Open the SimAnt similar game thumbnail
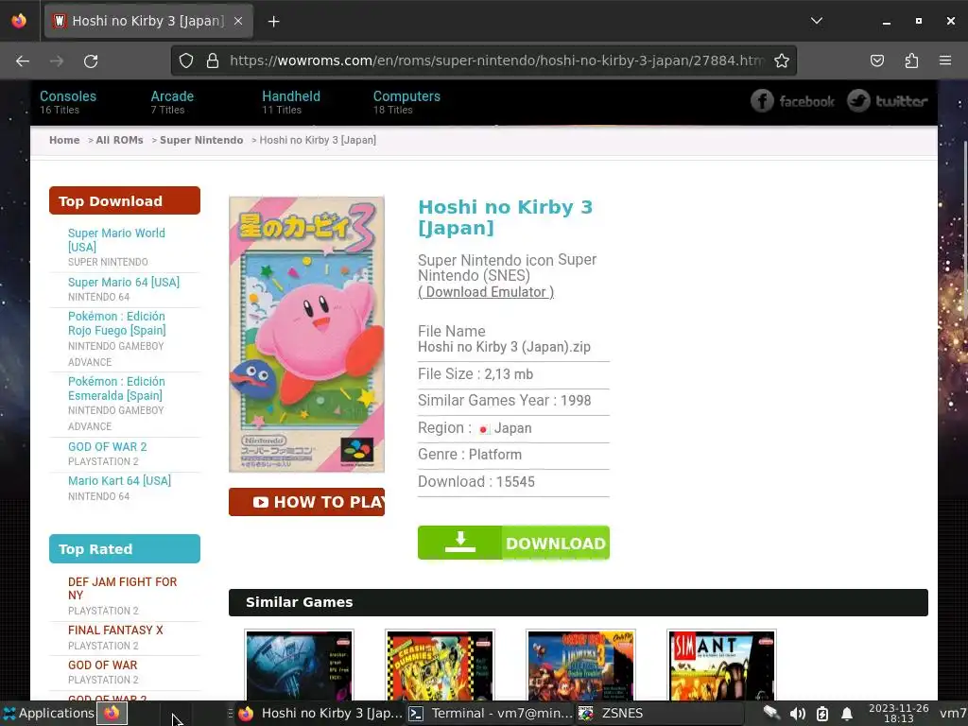Image resolution: width=968 pixels, height=726 pixels. pos(721,665)
